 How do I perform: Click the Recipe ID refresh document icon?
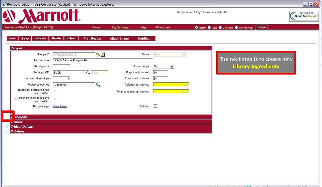pyautogui.click(x=103, y=54)
